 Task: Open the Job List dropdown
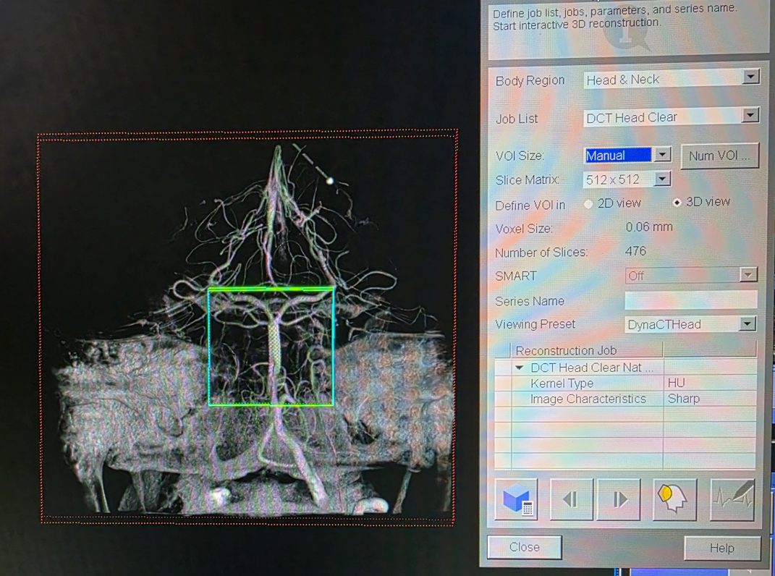coord(750,115)
